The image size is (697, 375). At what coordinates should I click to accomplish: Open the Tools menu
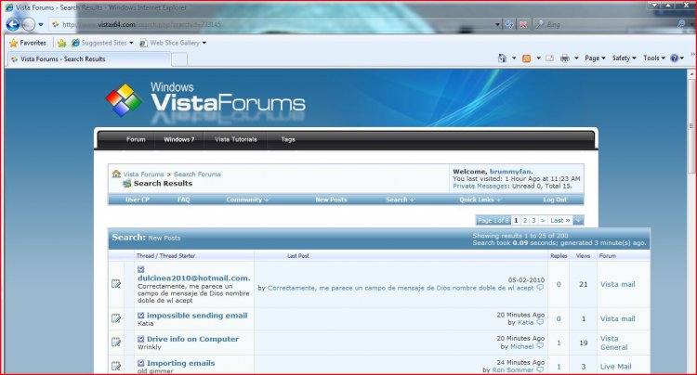[x=654, y=58]
